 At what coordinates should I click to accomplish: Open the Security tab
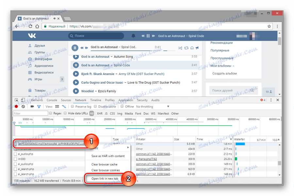142,100
